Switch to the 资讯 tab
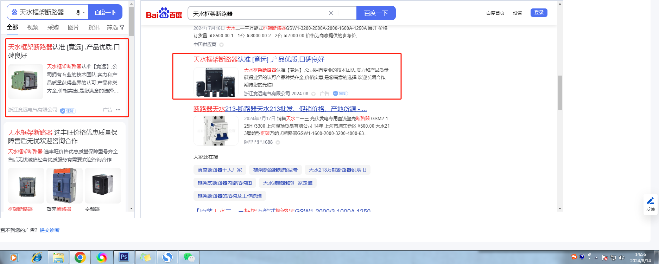659x264 pixels. [x=94, y=27]
